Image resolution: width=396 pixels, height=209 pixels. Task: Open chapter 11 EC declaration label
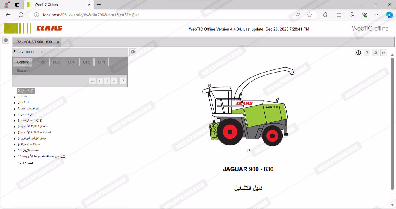click(x=41, y=156)
